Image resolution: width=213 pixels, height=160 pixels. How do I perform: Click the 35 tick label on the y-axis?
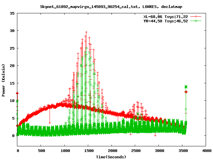[x=12, y=13]
